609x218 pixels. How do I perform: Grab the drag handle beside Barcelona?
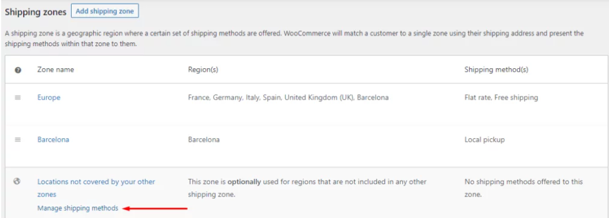(17, 139)
